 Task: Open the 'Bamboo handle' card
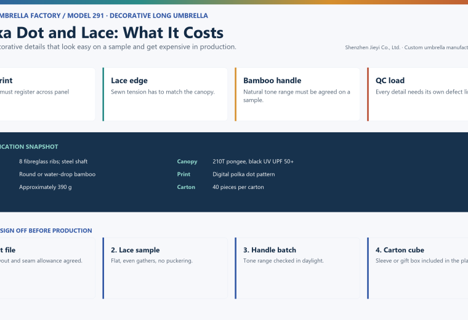(297, 94)
